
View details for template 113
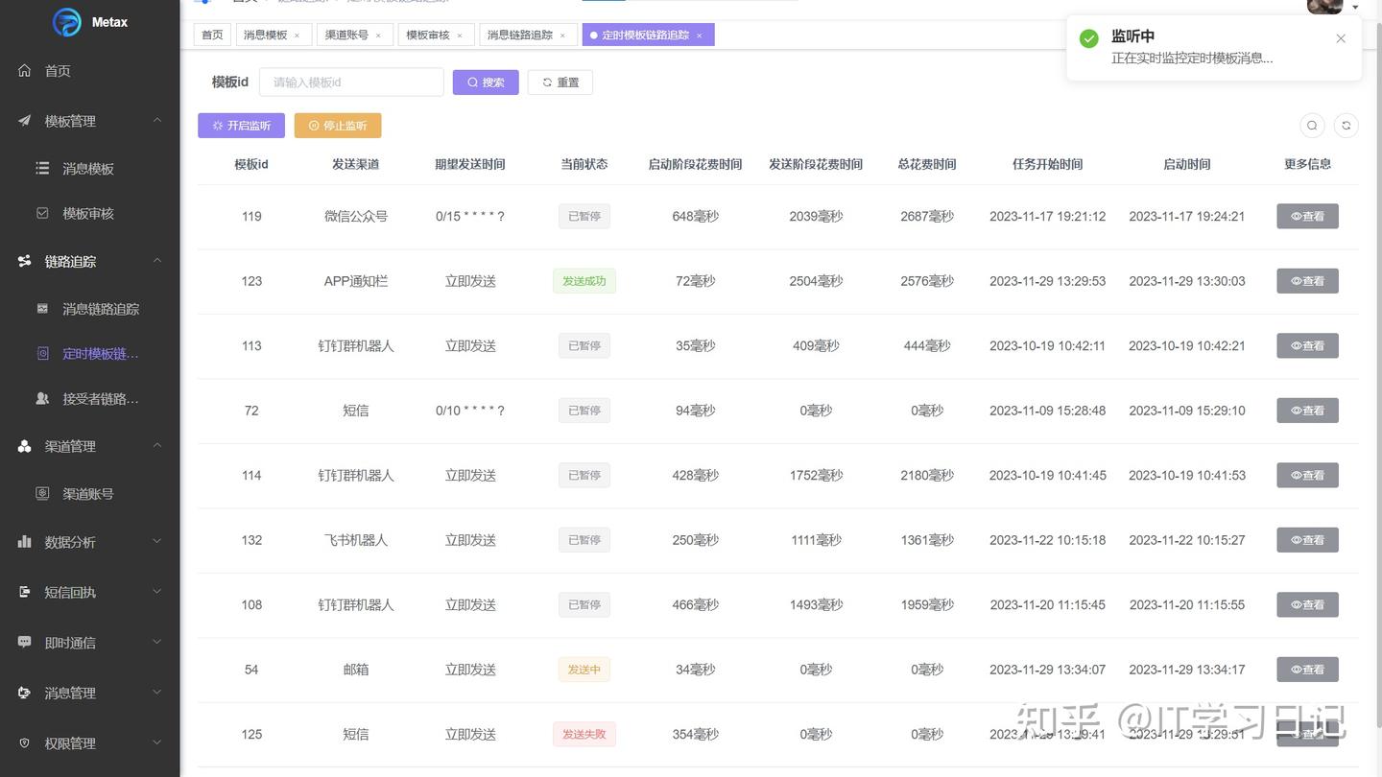1307,346
